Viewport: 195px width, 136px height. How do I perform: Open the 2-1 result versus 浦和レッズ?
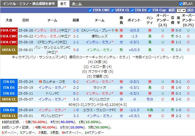(x=76, y=36)
